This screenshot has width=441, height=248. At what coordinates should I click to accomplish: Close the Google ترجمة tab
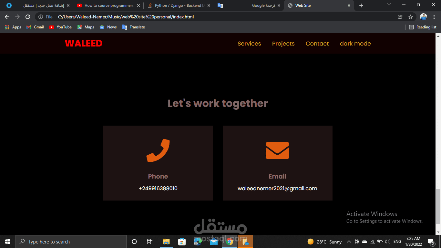point(279,5)
